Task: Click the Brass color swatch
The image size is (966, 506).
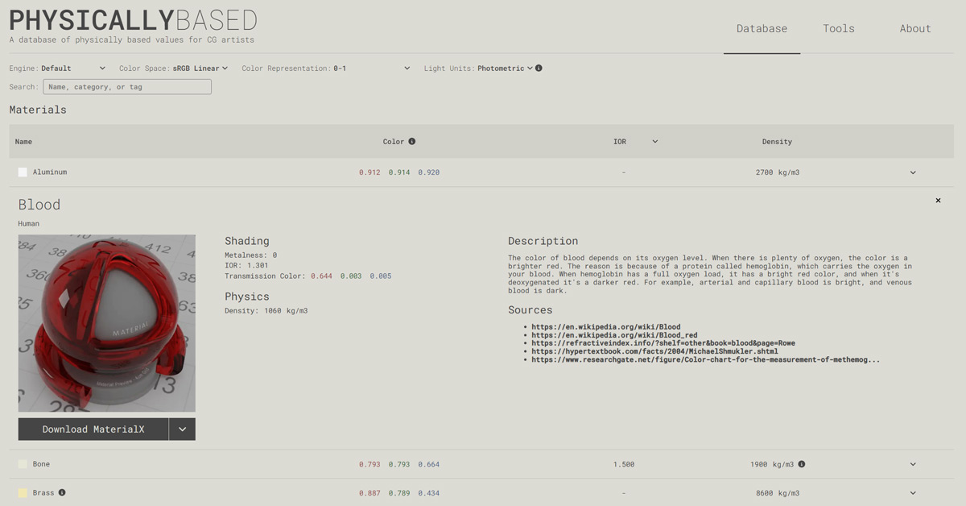Action: click(x=23, y=493)
